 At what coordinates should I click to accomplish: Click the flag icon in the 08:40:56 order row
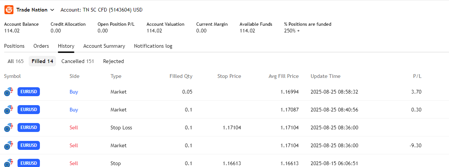coord(9,110)
